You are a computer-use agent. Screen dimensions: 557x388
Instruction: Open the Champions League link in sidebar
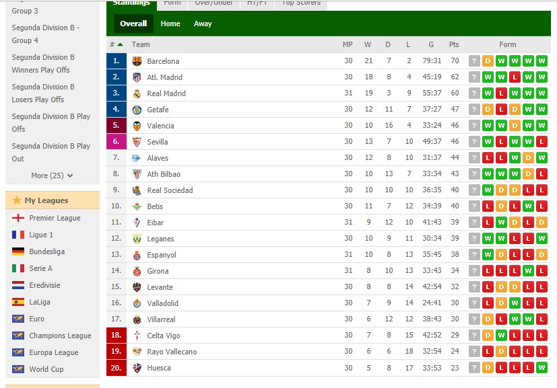[x=60, y=336]
